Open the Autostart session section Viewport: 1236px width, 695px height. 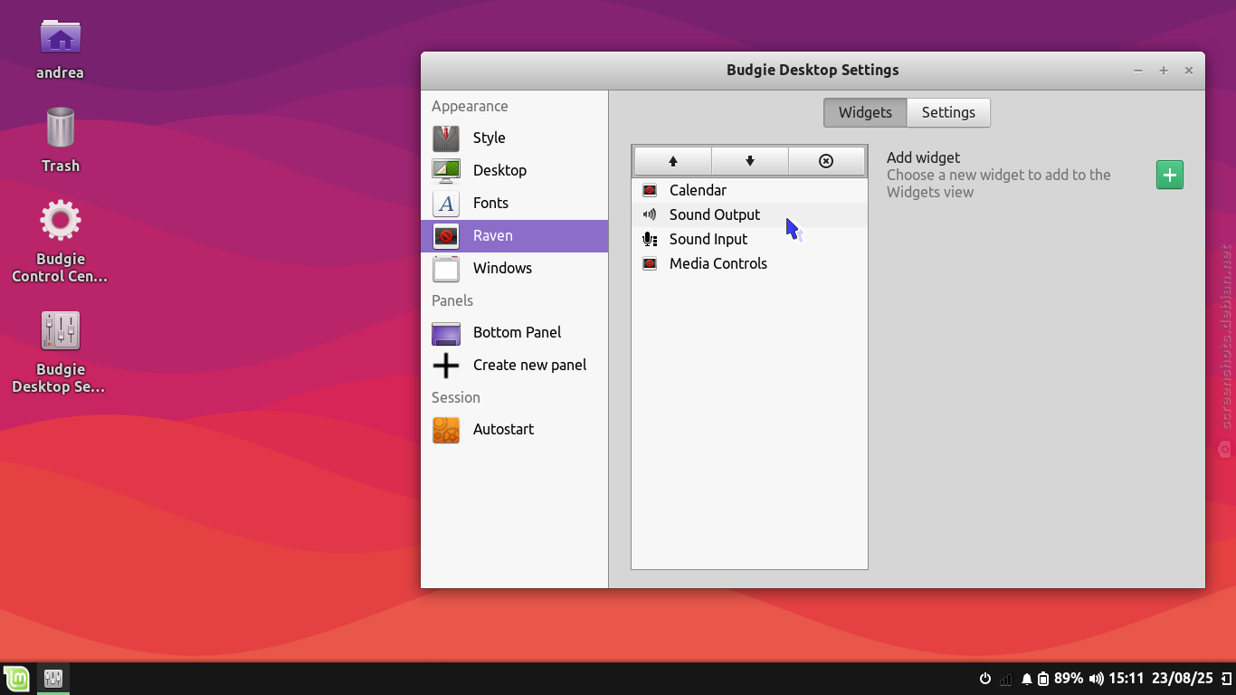[514, 429]
